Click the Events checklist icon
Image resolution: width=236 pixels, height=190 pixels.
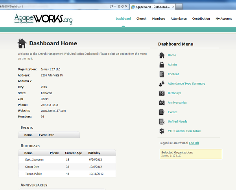(x=162, y=112)
